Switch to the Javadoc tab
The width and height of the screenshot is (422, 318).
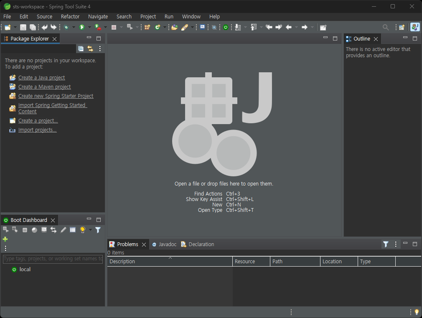tap(164, 244)
